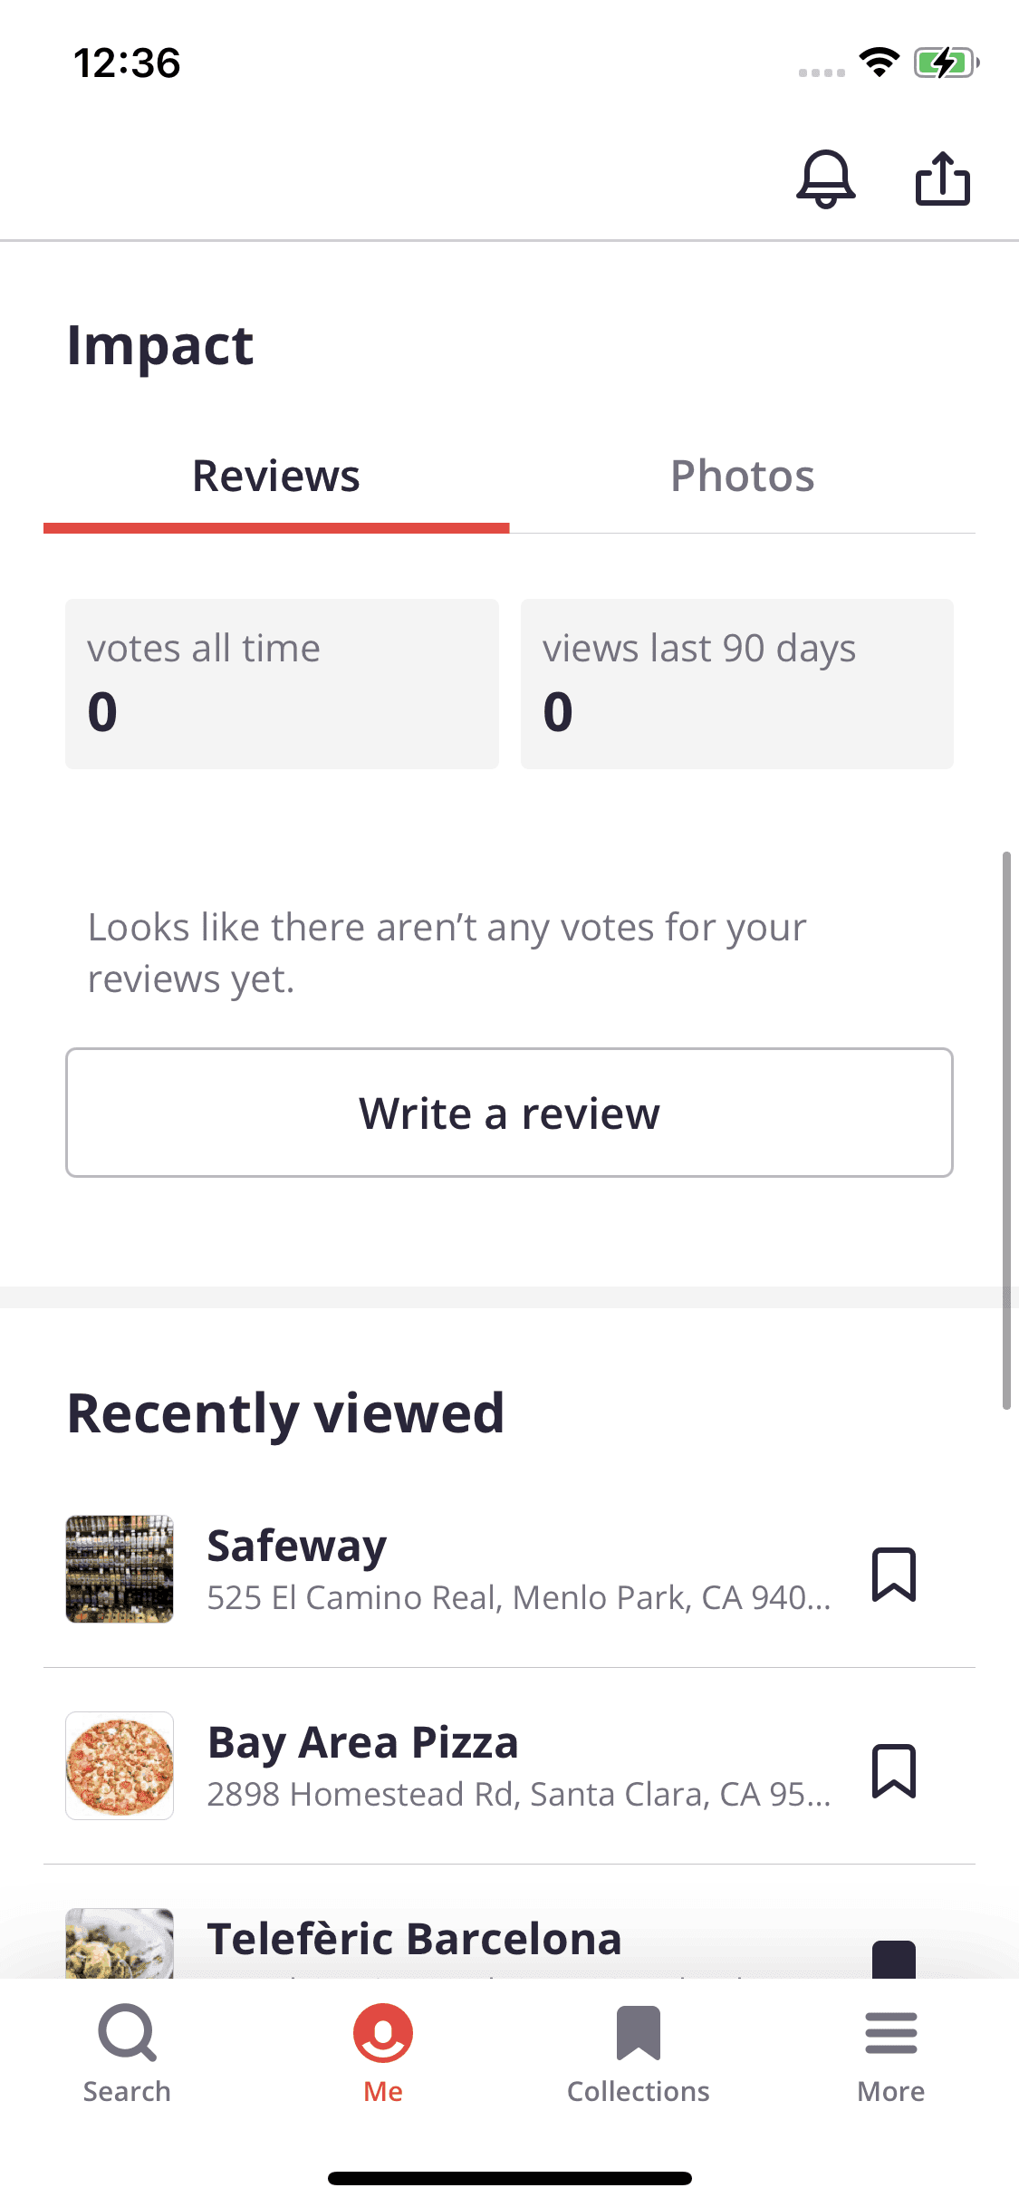Tap the votes all time card

click(x=282, y=684)
